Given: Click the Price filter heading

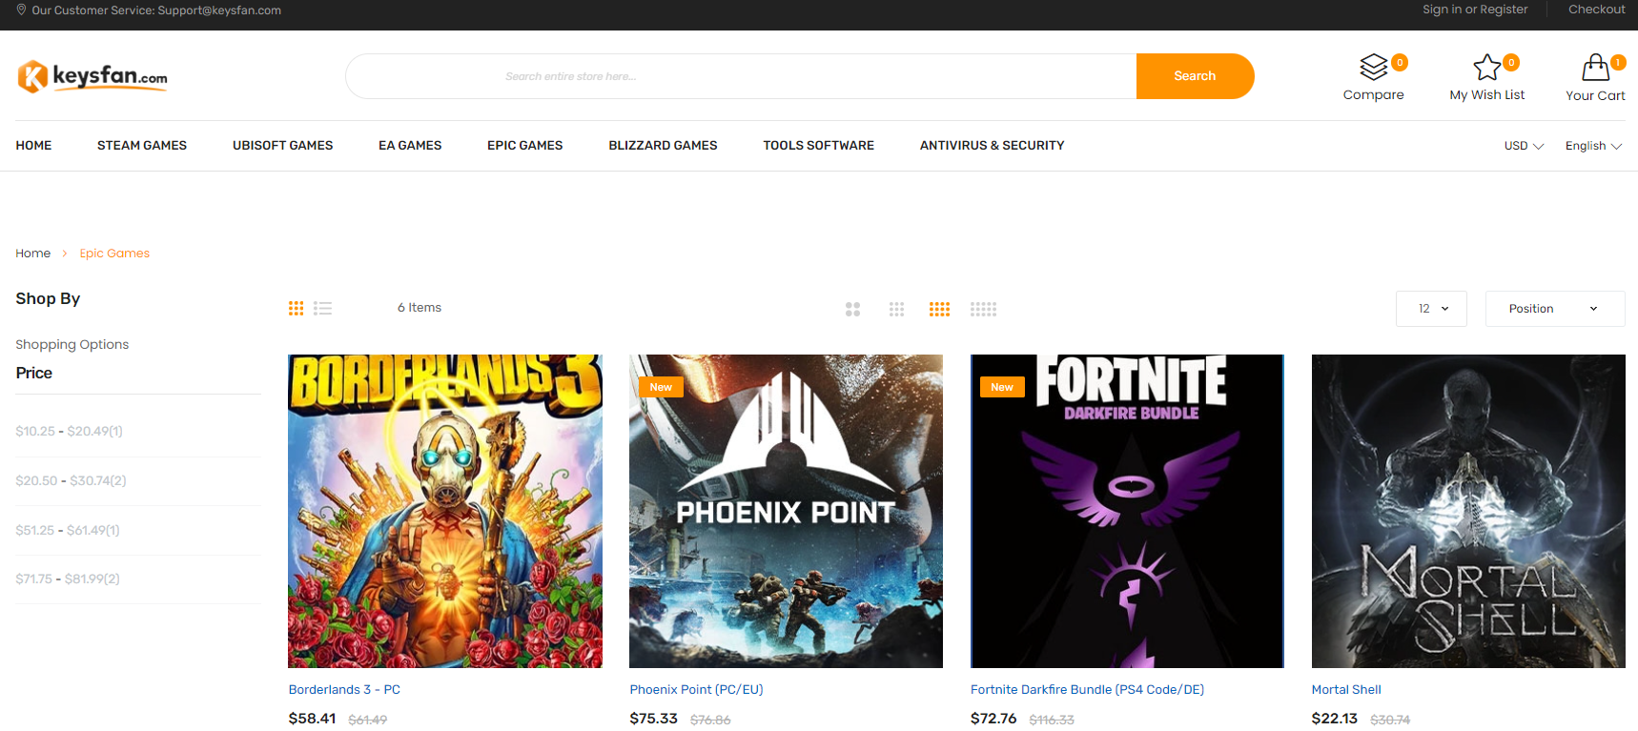Looking at the screenshot, I should (34, 374).
